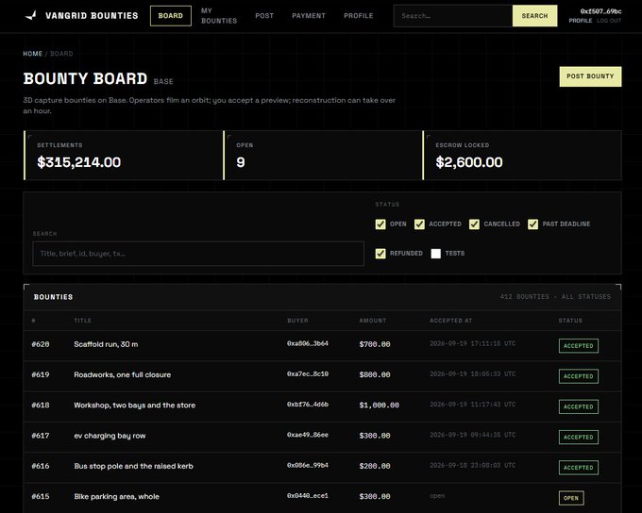Focus the top header search field
Image resolution: width=642 pixels, height=513 pixels.
(x=453, y=16)
